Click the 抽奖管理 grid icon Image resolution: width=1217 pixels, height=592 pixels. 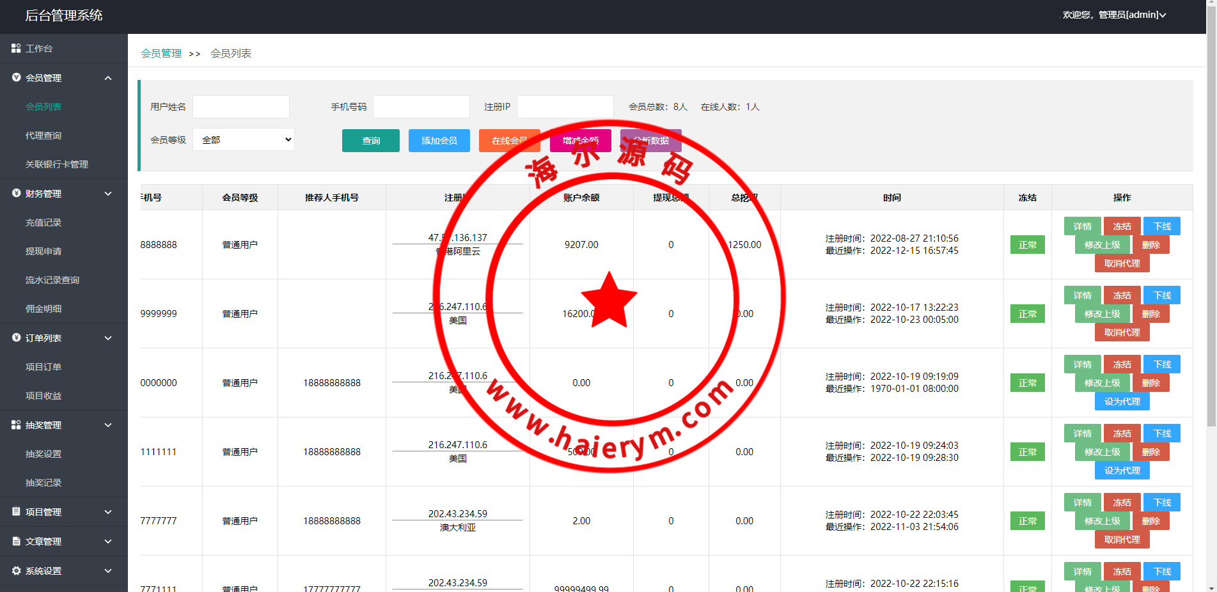pyautogui.click(x=16, y=425)
